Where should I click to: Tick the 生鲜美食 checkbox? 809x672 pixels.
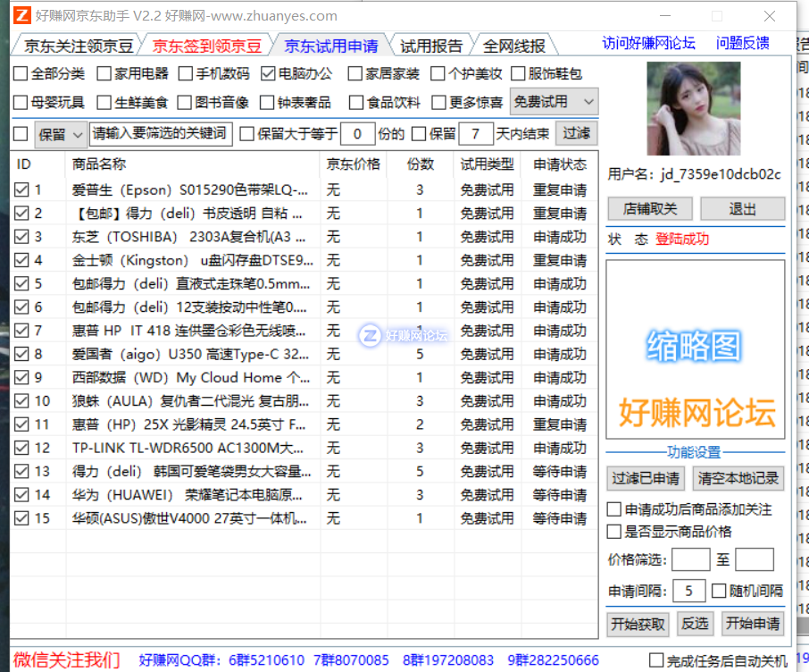pos(104,103)
